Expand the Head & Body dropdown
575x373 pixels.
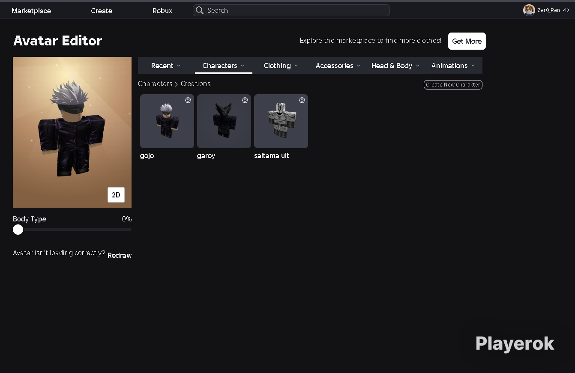tap(395, 66)
